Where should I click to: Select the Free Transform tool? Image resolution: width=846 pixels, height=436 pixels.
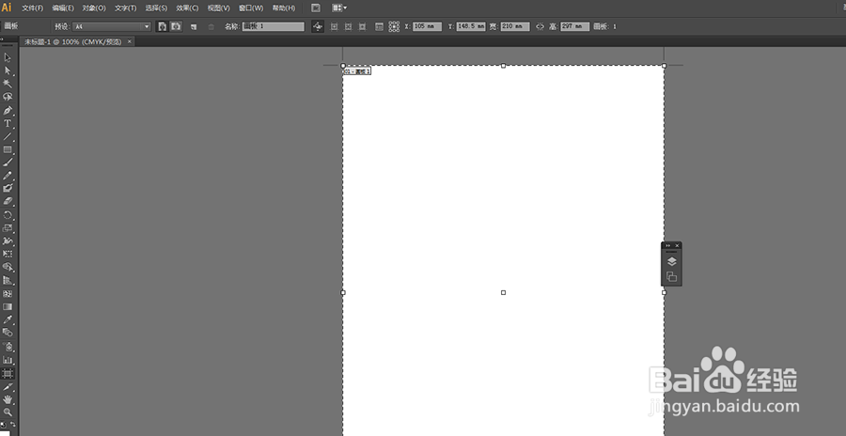coord(8,254)
